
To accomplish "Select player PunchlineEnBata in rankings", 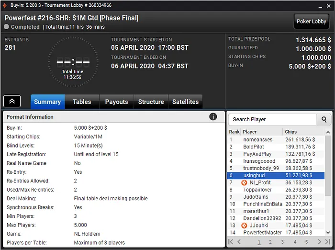I will (x=276, y=204).
